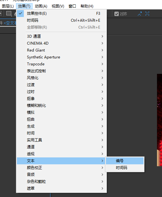Apply 时间码 from 文本 submenu
The height and width of the screenshot is (197, 162).
point(125,168)
